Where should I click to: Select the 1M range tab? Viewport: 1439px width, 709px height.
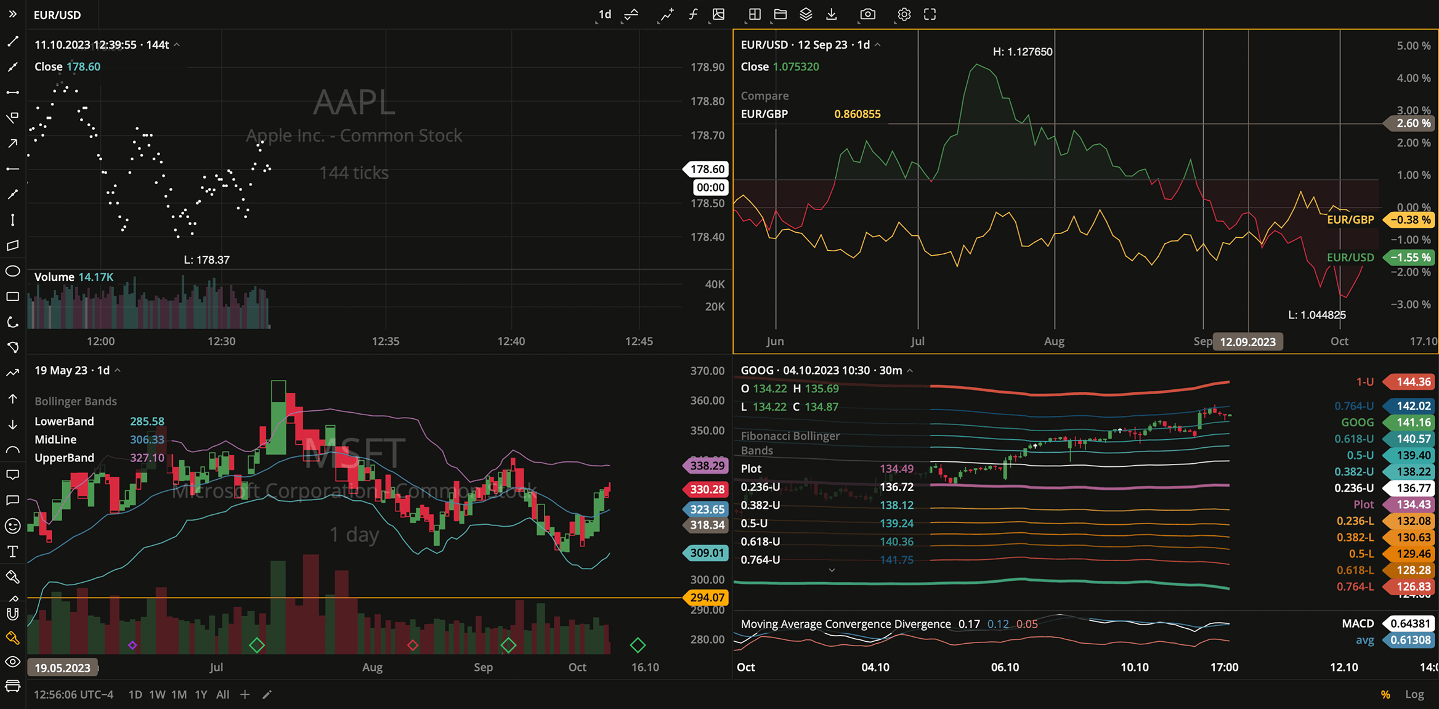pyautogui.click(x=179, y=695)
